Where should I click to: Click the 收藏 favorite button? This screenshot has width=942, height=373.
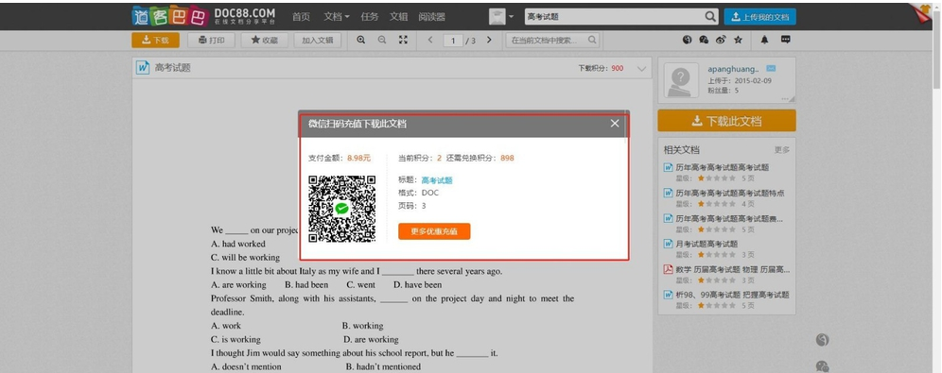264,41
